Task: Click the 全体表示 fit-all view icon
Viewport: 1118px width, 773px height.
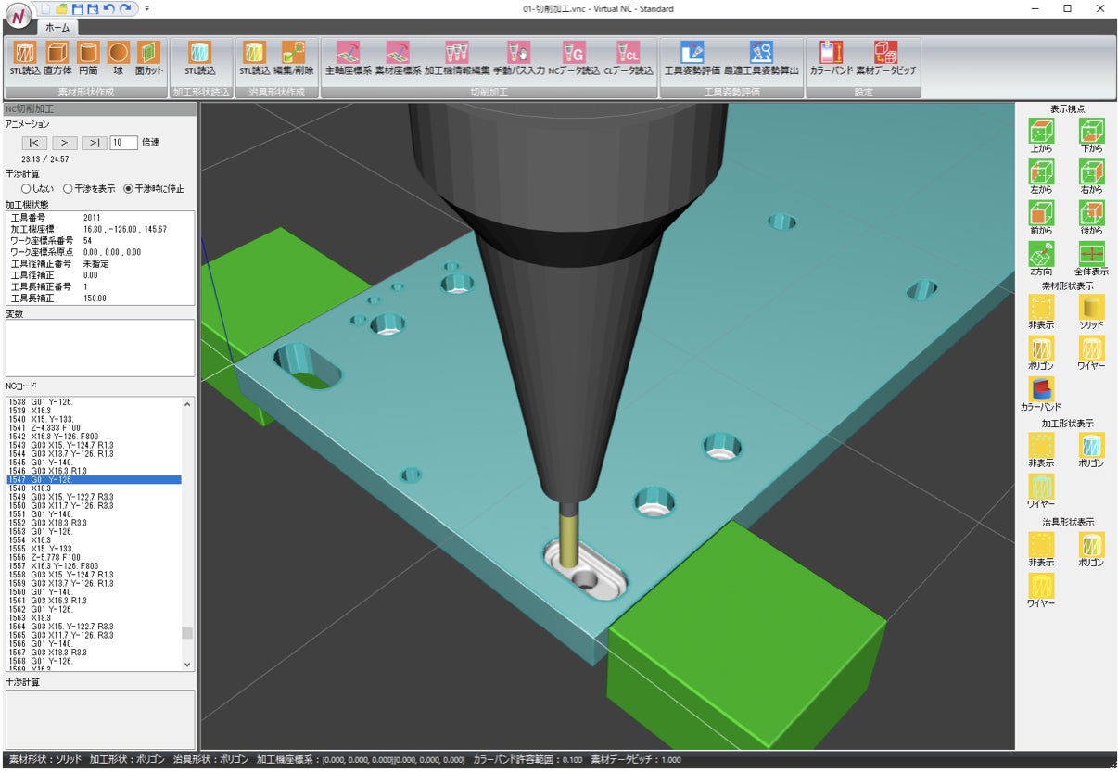Action: click(x=1091, y=254)
